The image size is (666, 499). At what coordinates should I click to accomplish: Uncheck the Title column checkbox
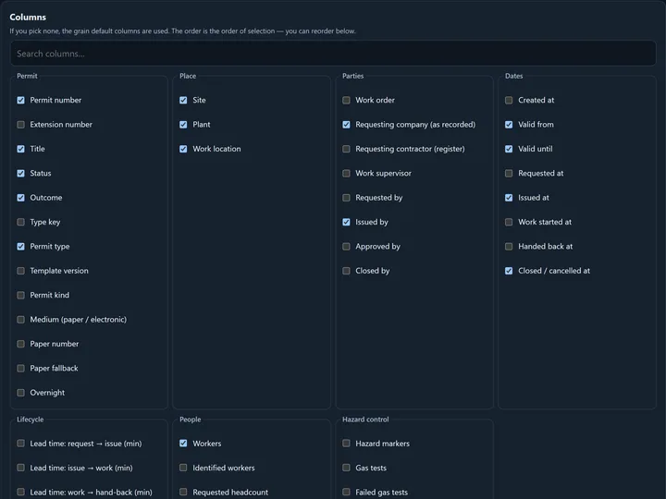pos(20,149)
